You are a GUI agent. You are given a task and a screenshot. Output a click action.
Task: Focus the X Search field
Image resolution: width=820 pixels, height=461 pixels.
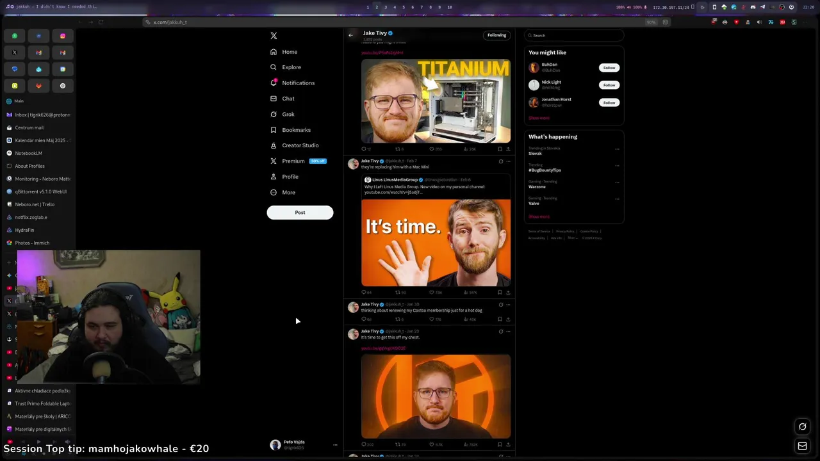(573, 35)
